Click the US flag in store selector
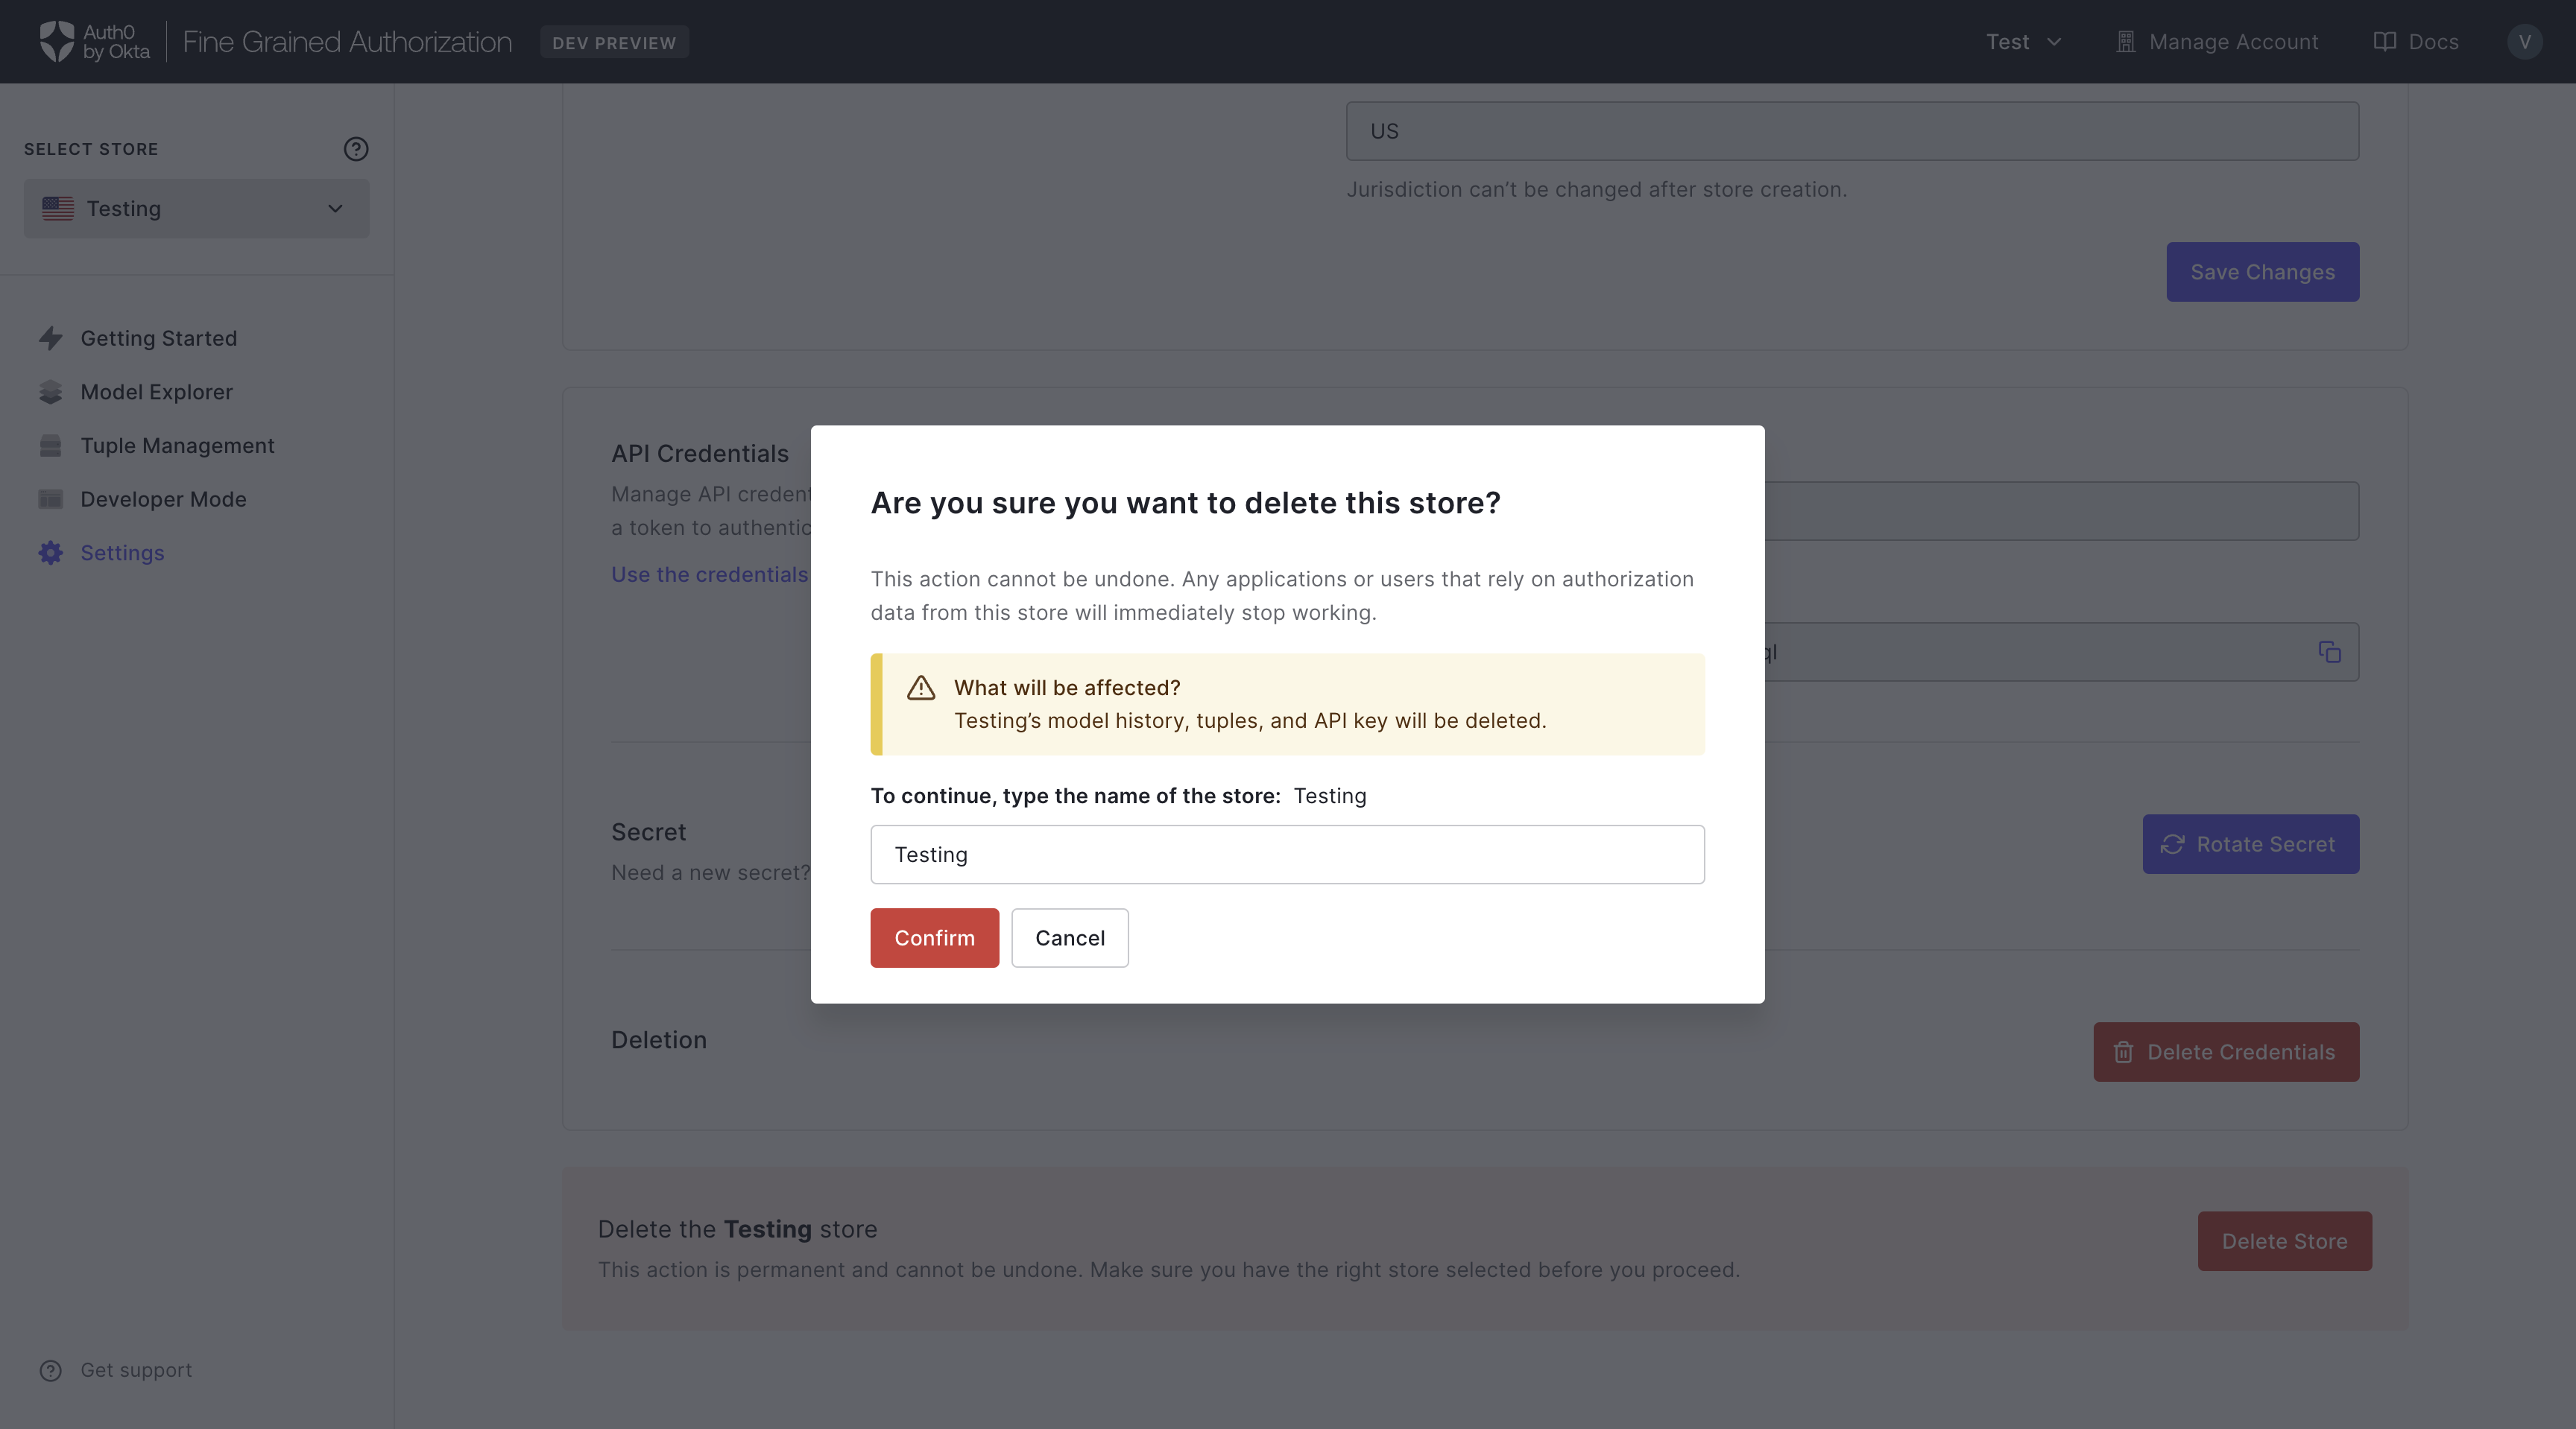The image size is (2576, 1429). (x=58, y=209)
